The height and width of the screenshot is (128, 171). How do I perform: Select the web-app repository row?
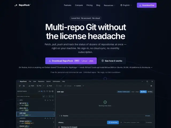[36, 114]
